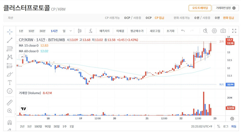Screen dimensions: 241x132
Task: Toggle the magnet snap mode
Action: pyautogui.click(x=10, y=122)
